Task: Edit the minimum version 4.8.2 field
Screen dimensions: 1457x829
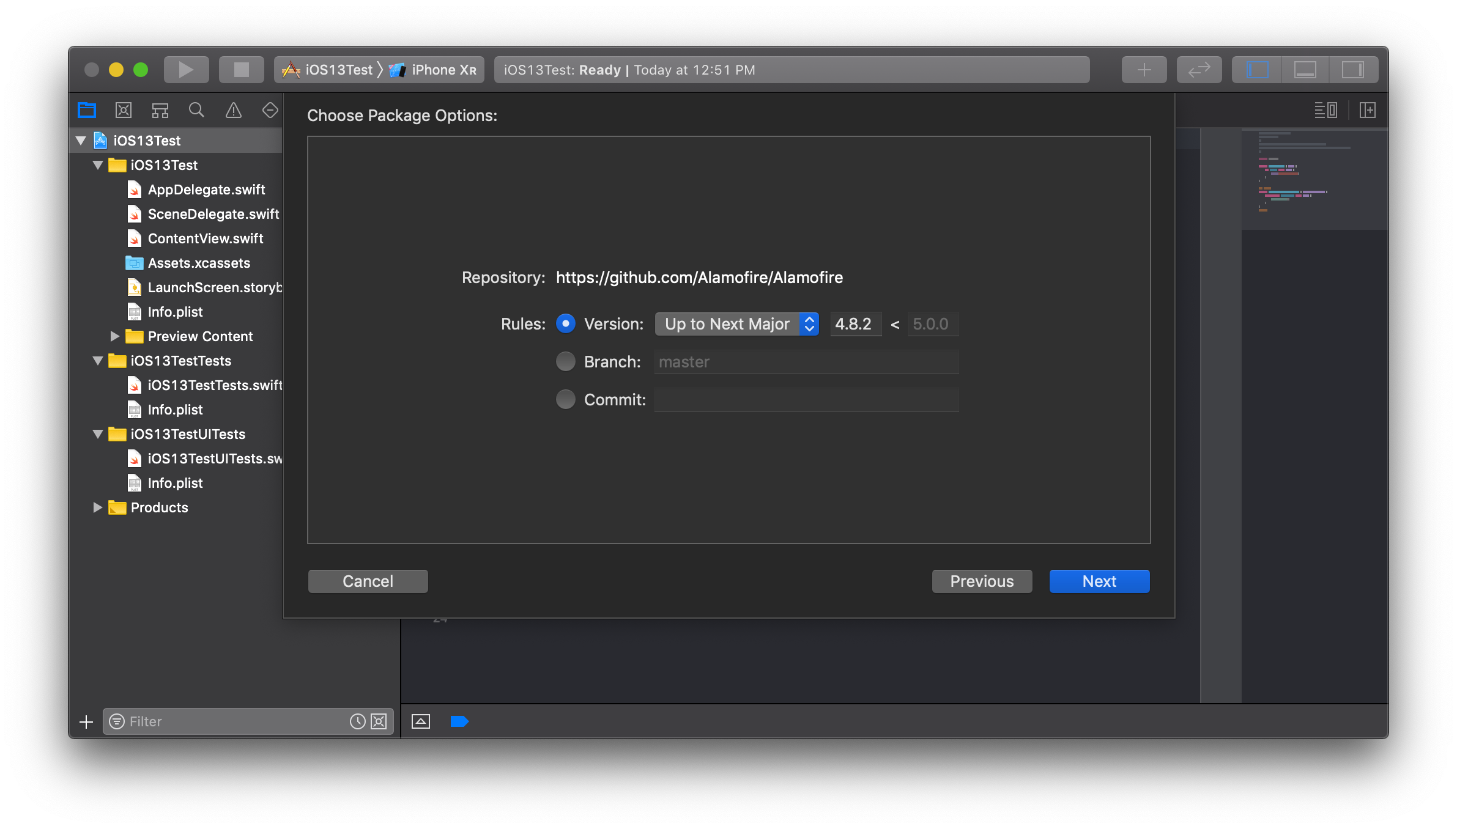Action: (856, 324)
